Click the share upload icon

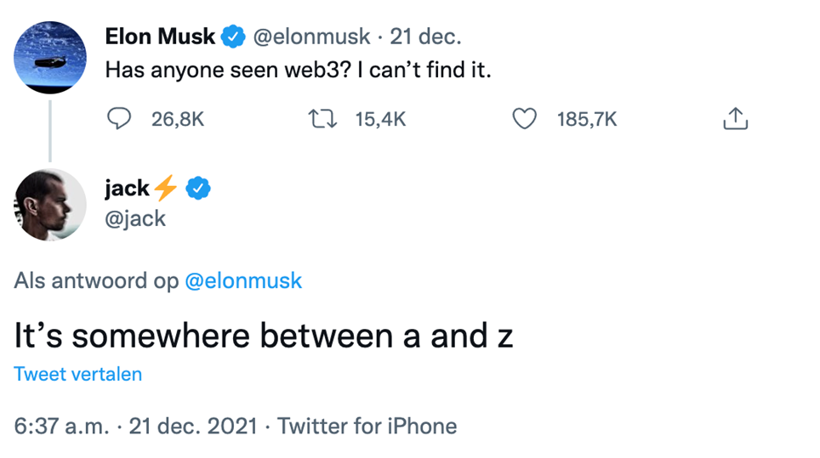(x=735, y=120)
